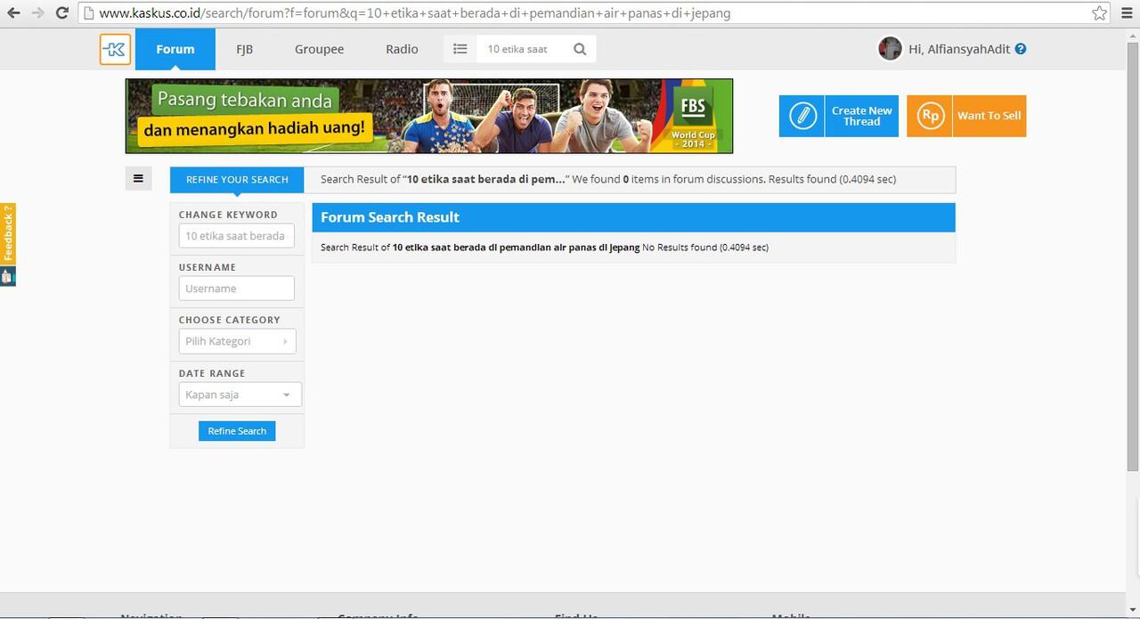Open the FBS World Cup banner ad
1140x619 pixels.
tap(429, 116)
